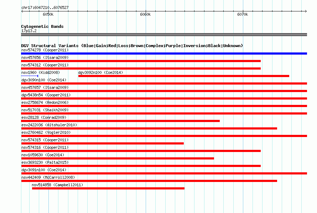The height and width of the screenshot is (213, 317).
Task: Click the 6070k ruler label
Action: click(x=243, y=14)
